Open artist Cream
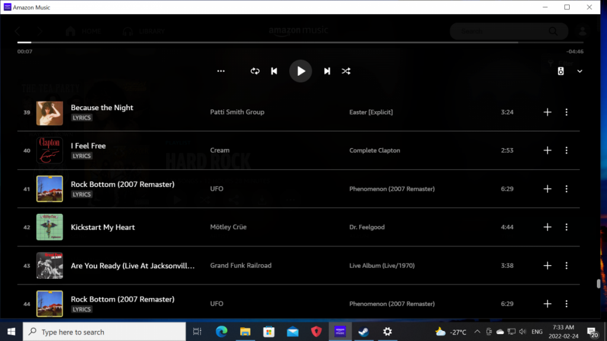Screen dimensions: 607x341 220,150
